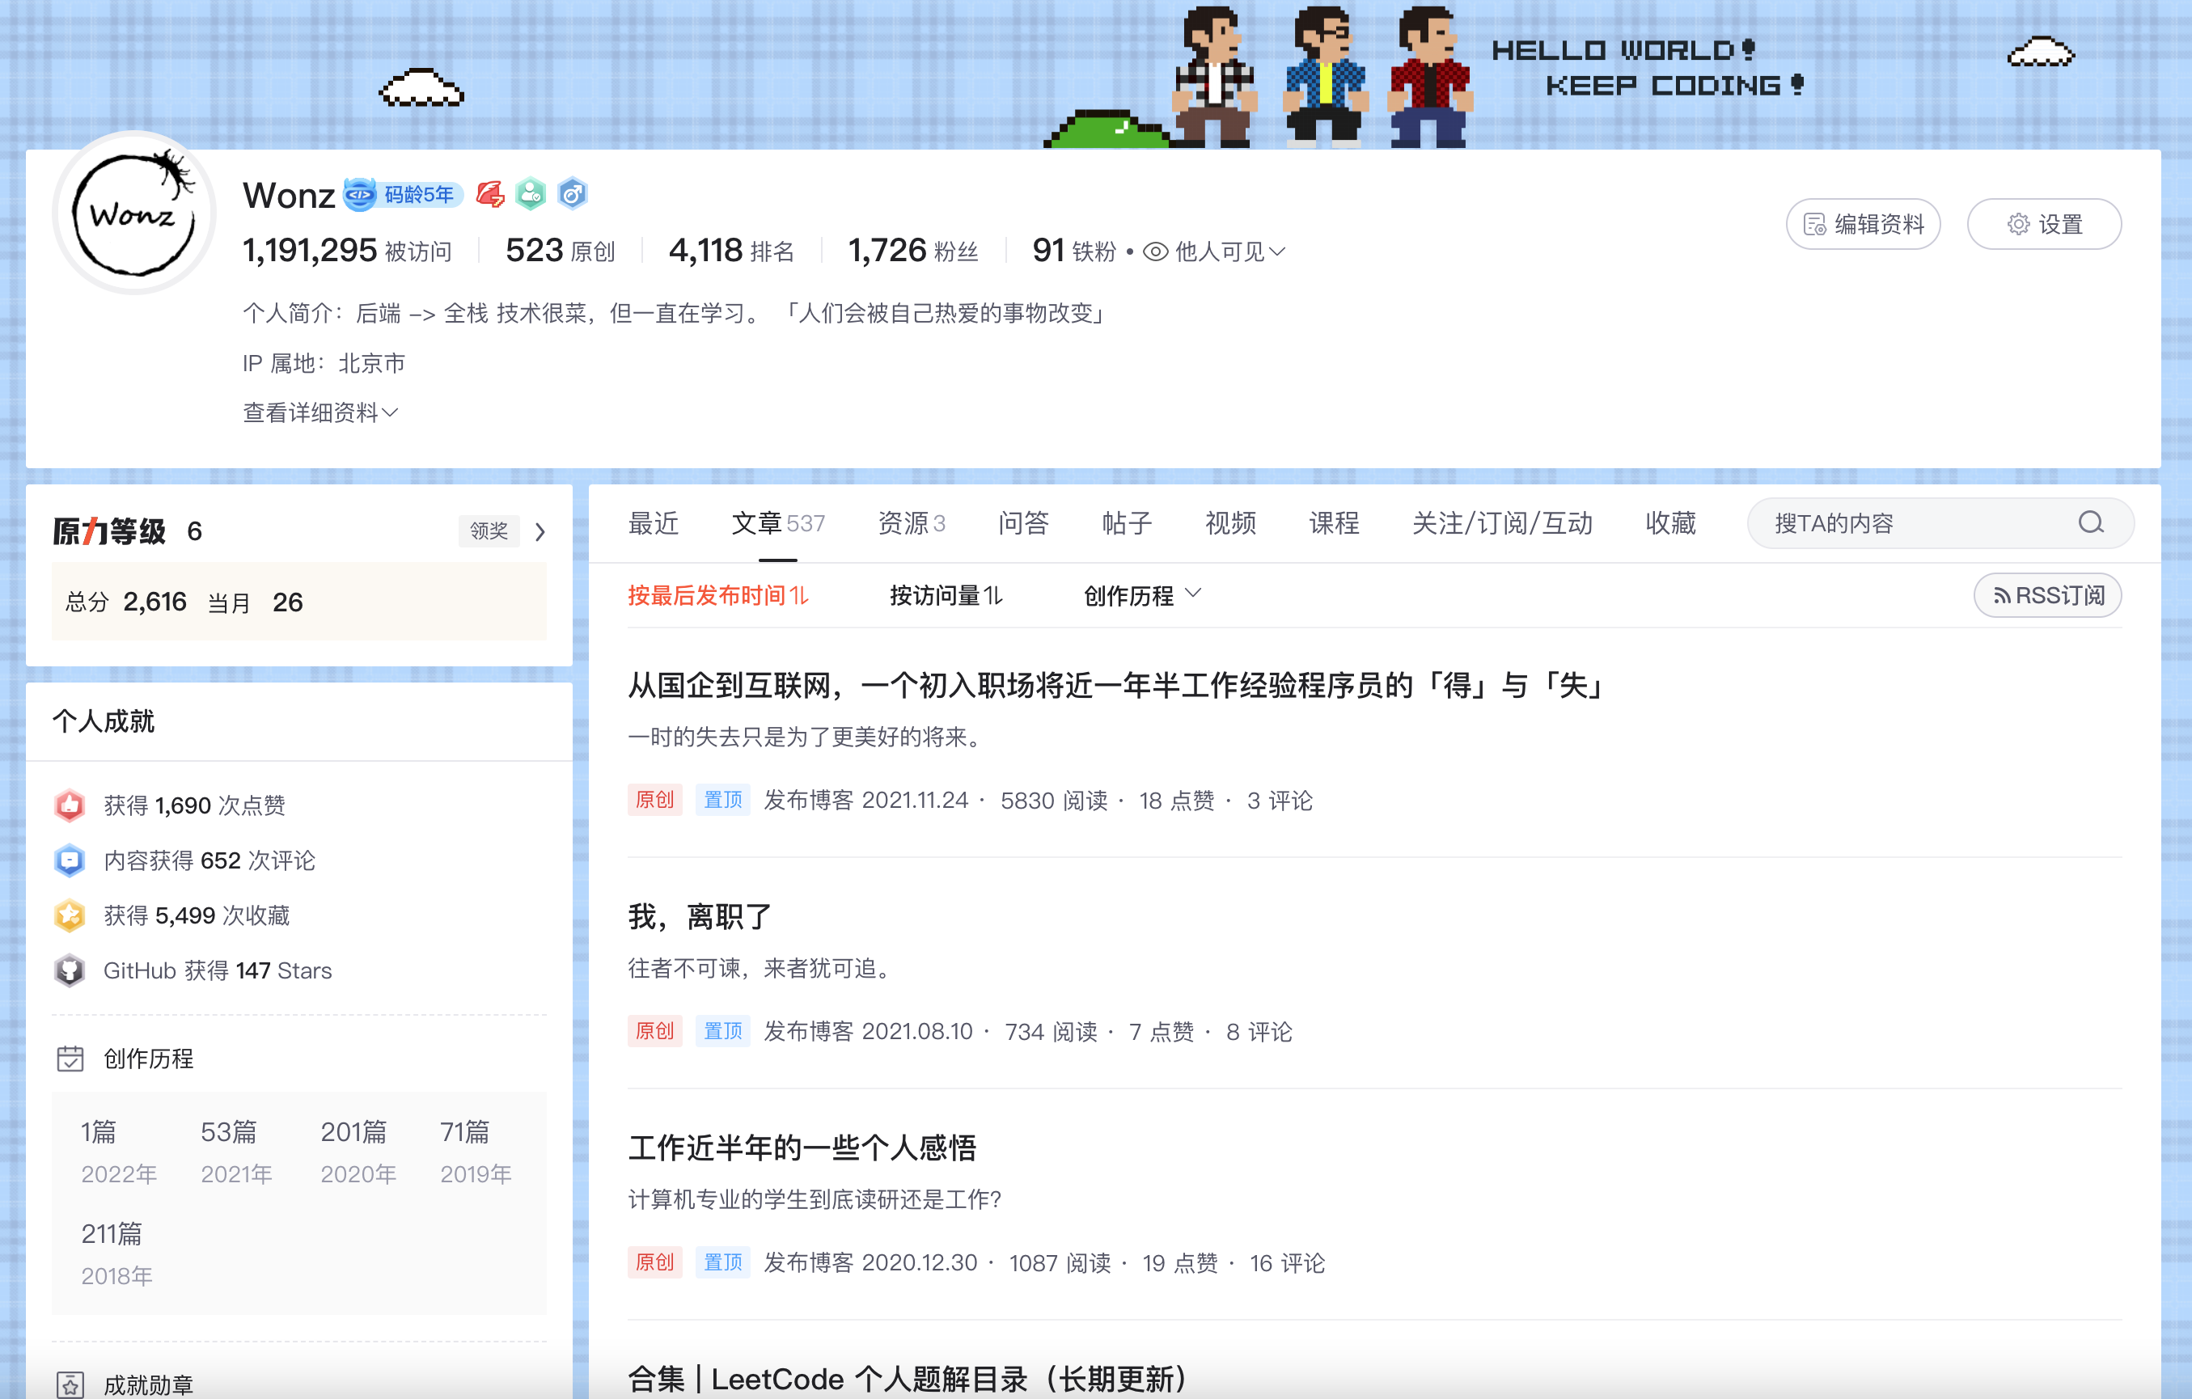Click the 创作历程 calendar icon in sidebar
2192x1399 pixels.
(x=70, y=1059)
